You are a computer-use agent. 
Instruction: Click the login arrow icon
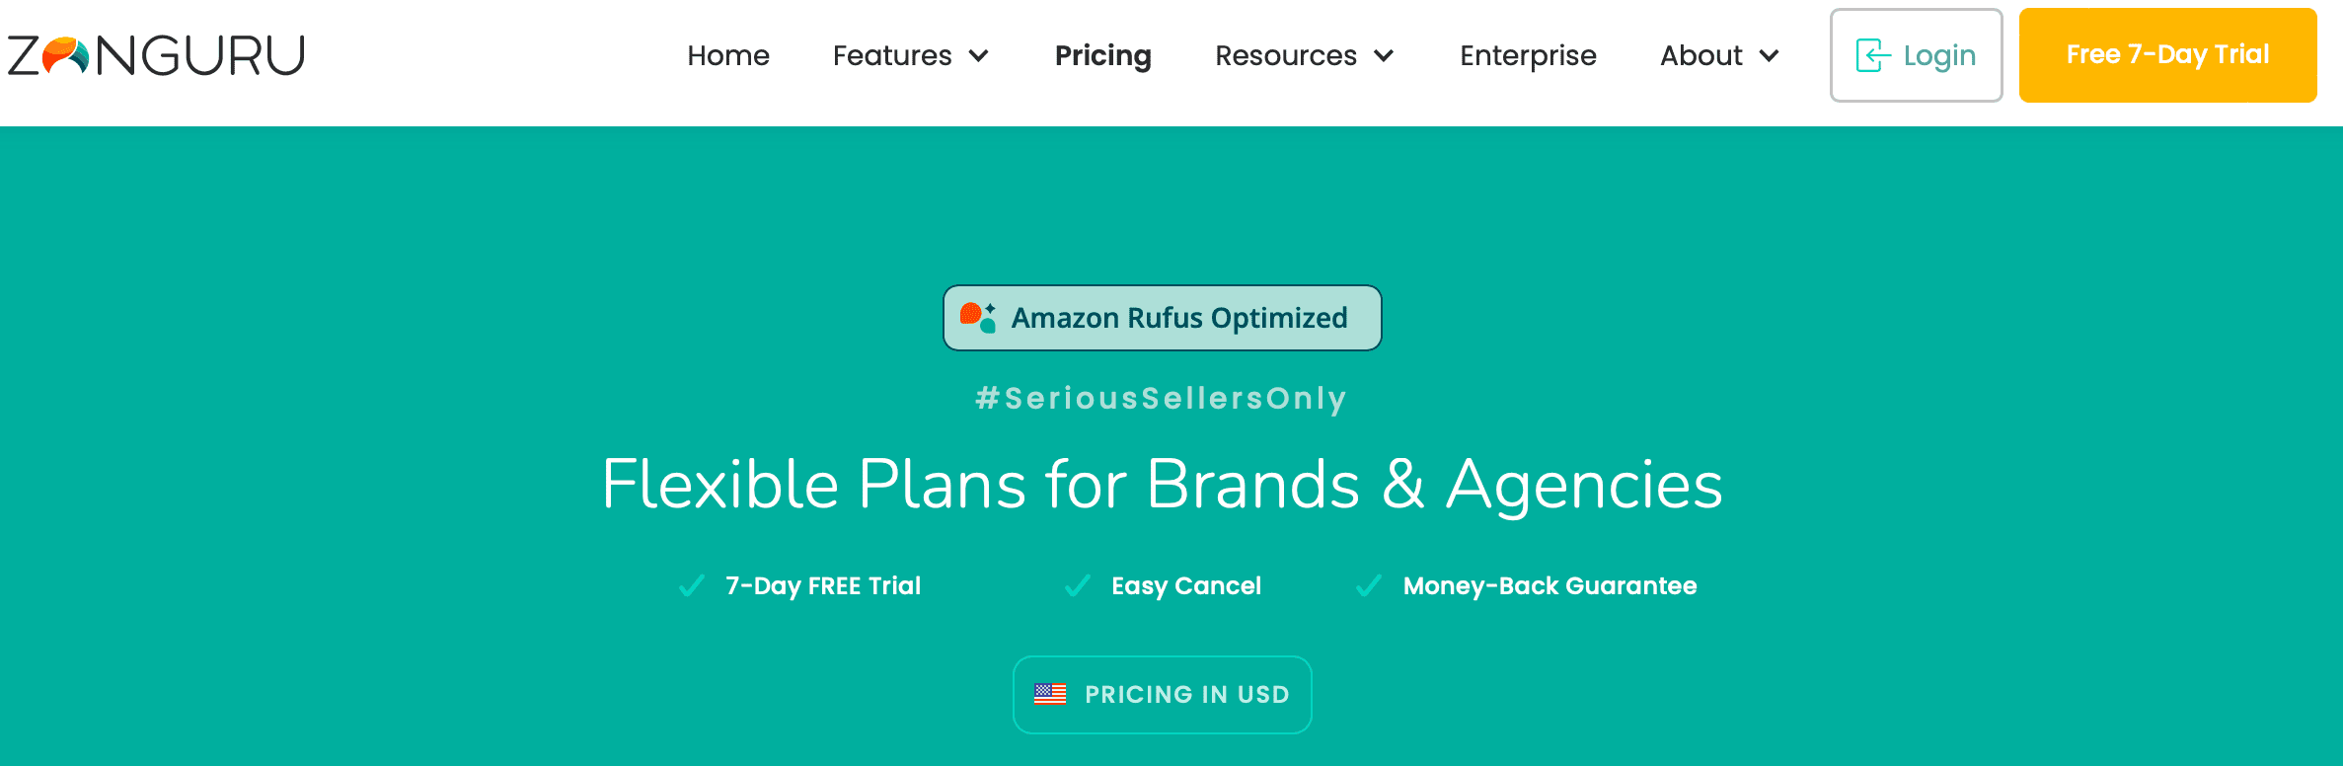[1872, 55]
